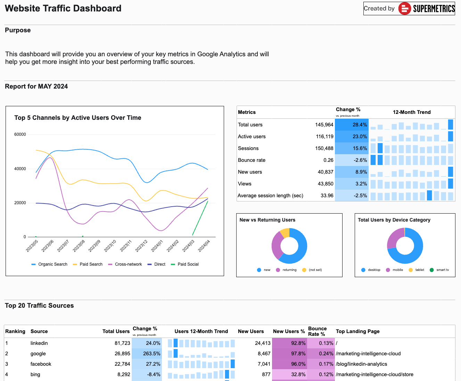Sort by the Bounce Rate % header
The width and height of the screenshot is (461, 381).
317,331
